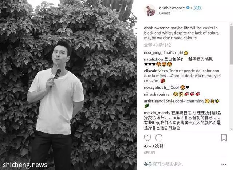Open the Cannes location link
The height and width of the screenshot is (170, 233).
click(165, 13)
